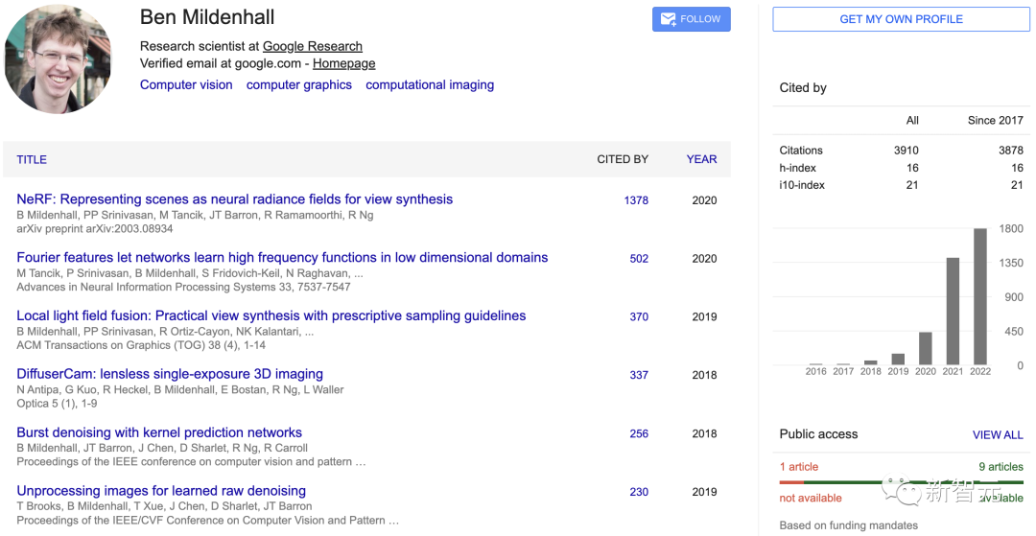Visit the Homepage link

(x=343, y=63)
